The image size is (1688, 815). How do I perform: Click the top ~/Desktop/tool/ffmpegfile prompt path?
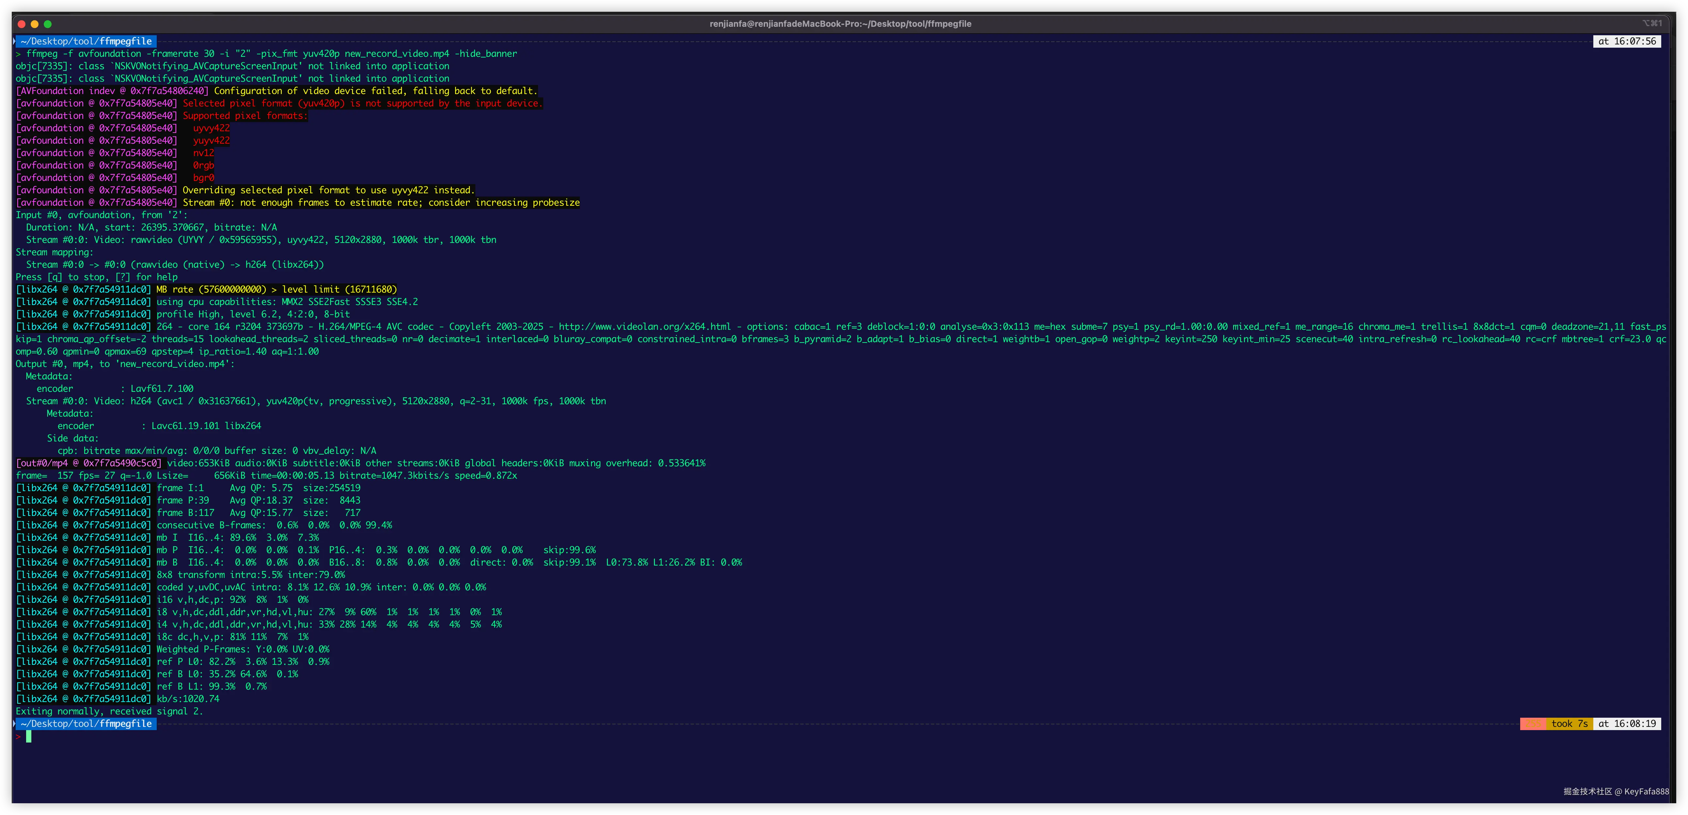(86, 41)
